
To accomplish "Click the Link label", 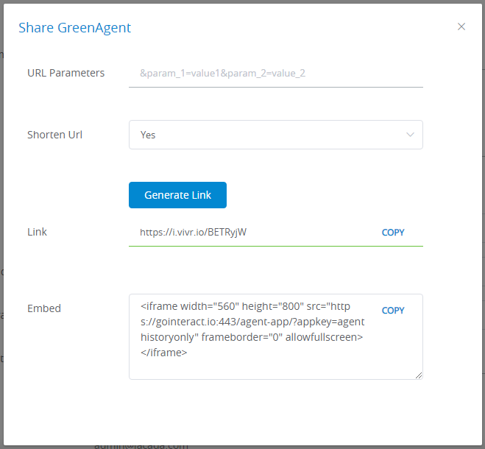I will point(37,232).
